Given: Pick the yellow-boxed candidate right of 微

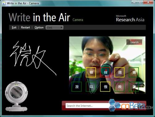Looking at the screenshot, I should (x=120, y=72).
